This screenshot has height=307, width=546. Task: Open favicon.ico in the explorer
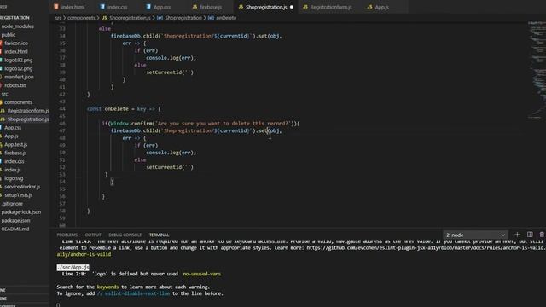point(16,43)
